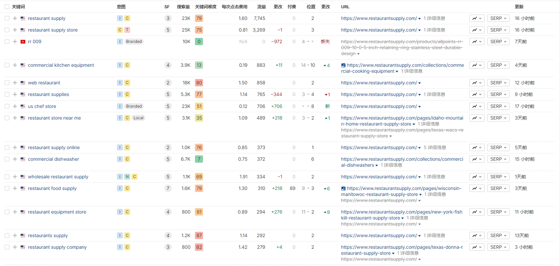Open trend chart for rr 009 row

coord(477,42)
